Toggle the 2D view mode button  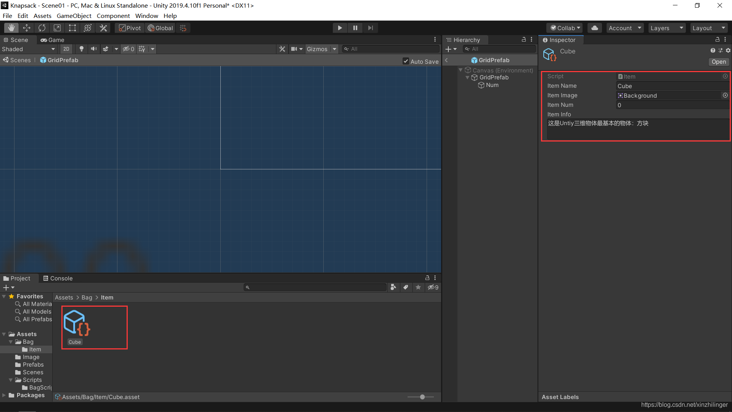[x=66, y=49]
